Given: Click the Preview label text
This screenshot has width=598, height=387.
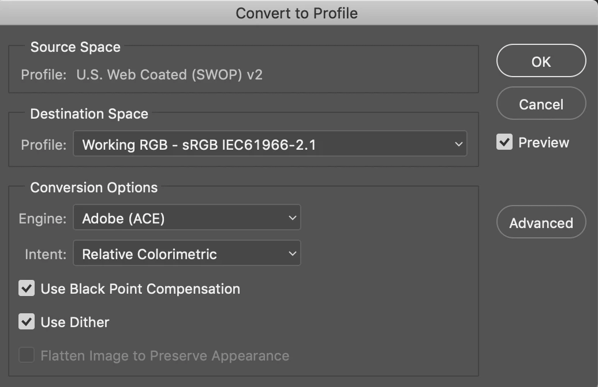Looking at the screenshot, I should pyautogui.click(x=544, y=142).
